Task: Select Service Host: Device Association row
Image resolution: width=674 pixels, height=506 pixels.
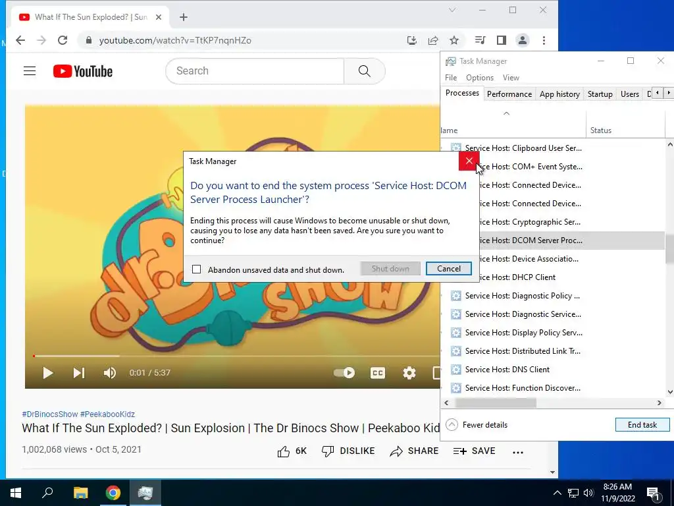Action: point(572,259)
